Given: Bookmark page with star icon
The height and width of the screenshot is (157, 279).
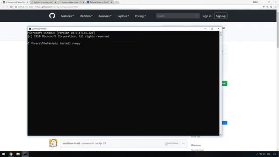Looking at the screenshot, I should click(271, 7).
